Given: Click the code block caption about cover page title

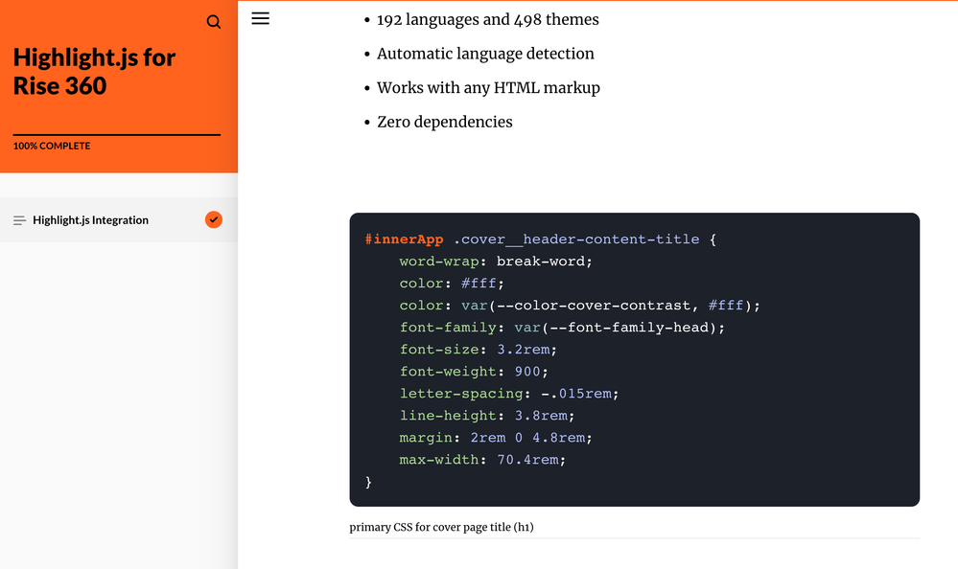Looking at the screenshot, I should click(x=441, y=527).
